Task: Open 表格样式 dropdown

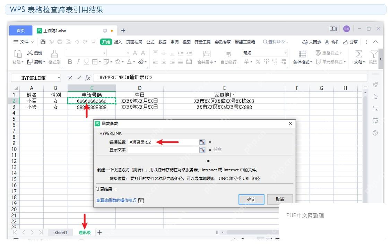Action: click(x=328, y=53)
